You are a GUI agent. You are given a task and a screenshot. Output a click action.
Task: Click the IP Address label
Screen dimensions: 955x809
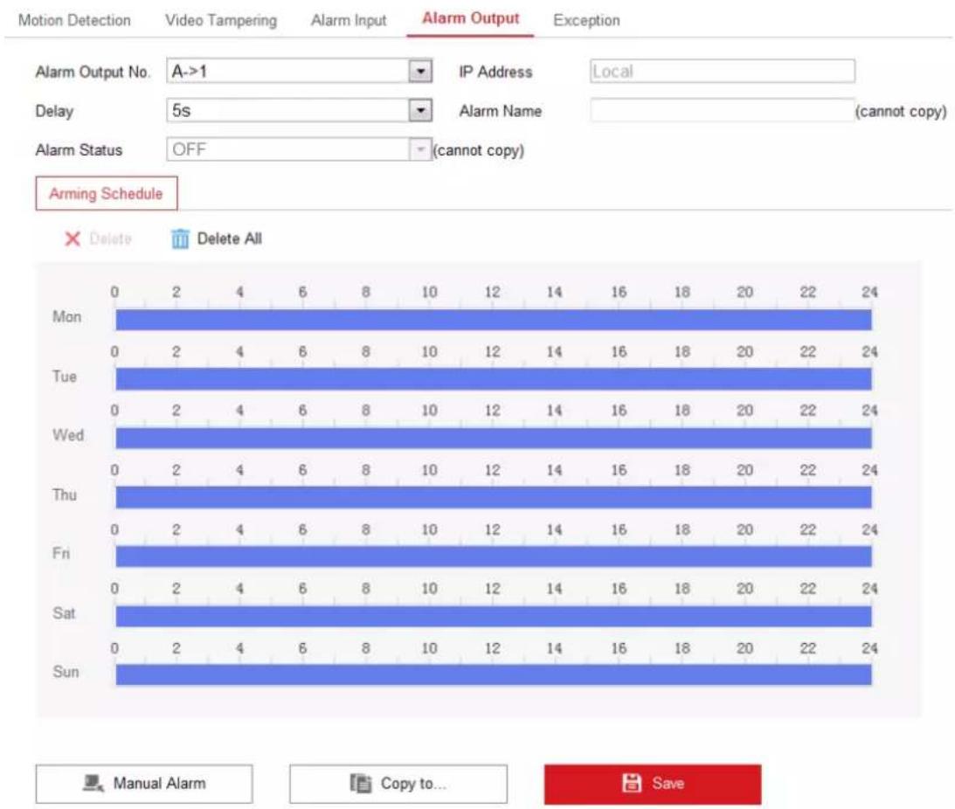point(495,72)
